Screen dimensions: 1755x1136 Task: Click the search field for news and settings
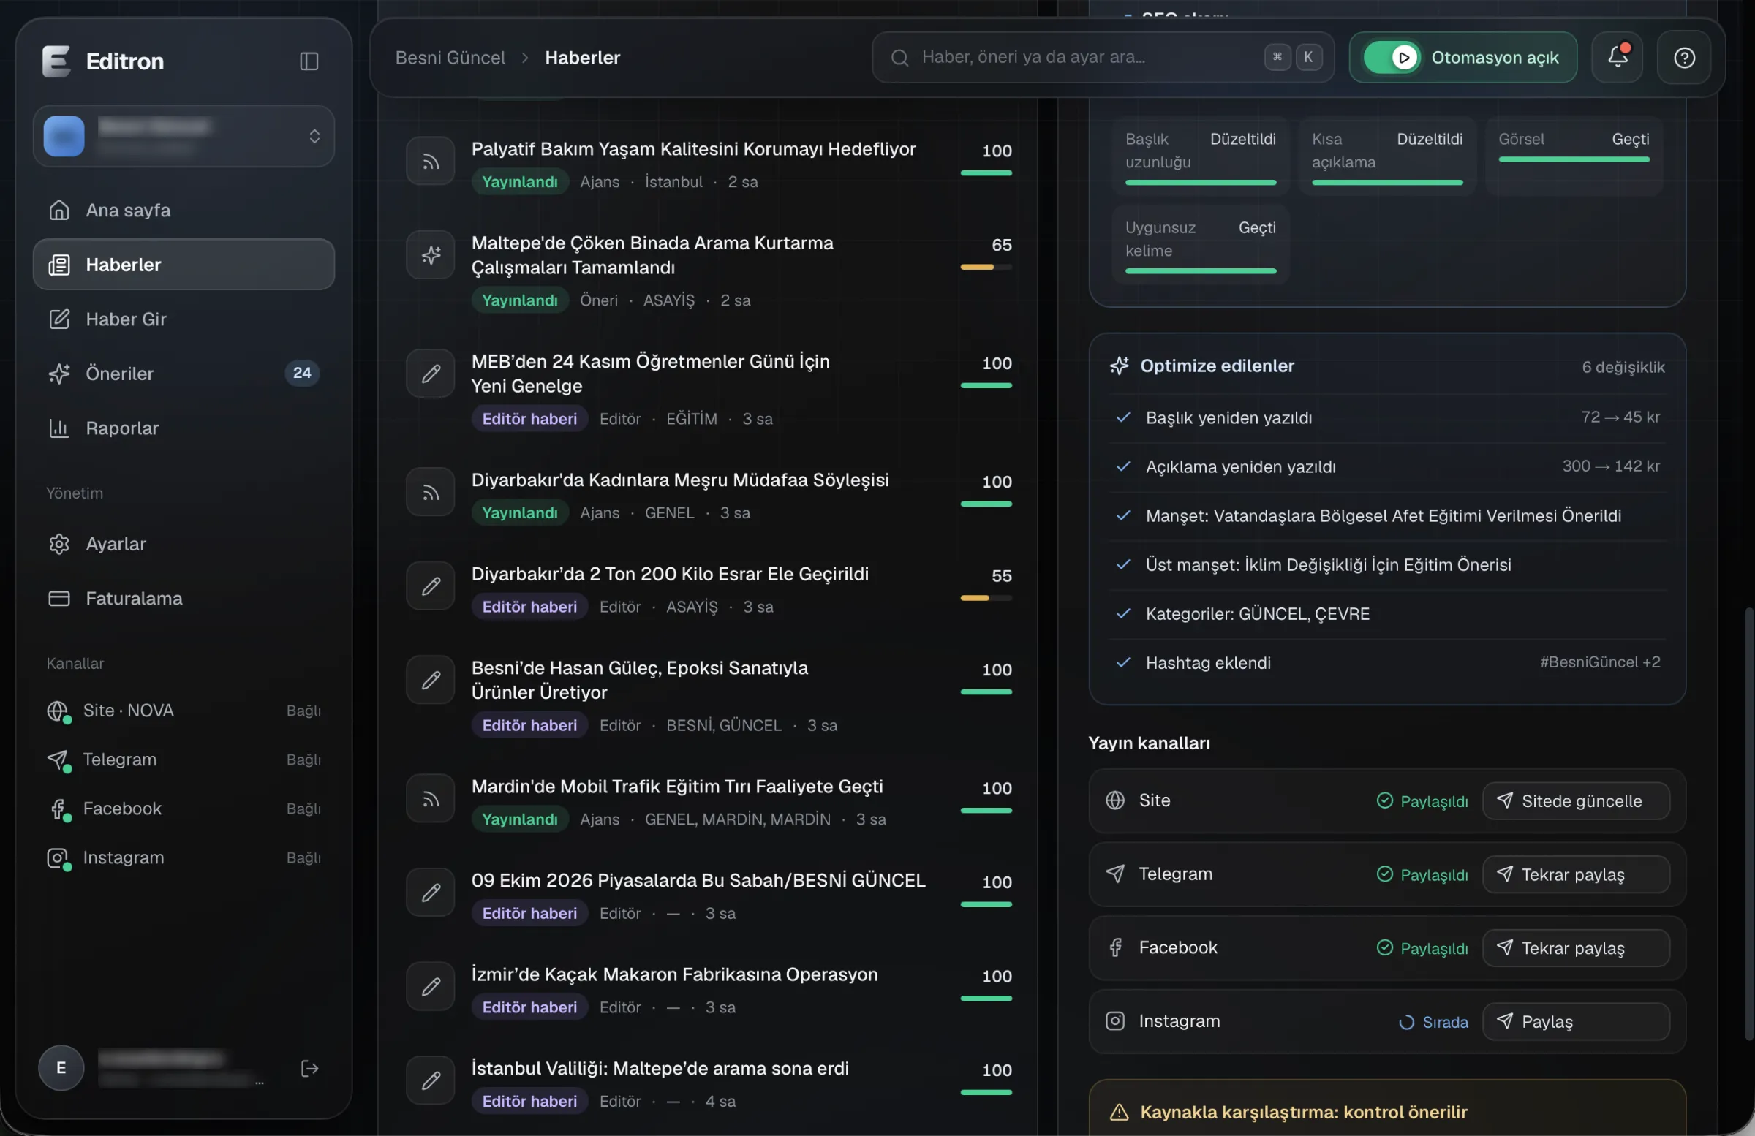click(x=1103, y=58)
